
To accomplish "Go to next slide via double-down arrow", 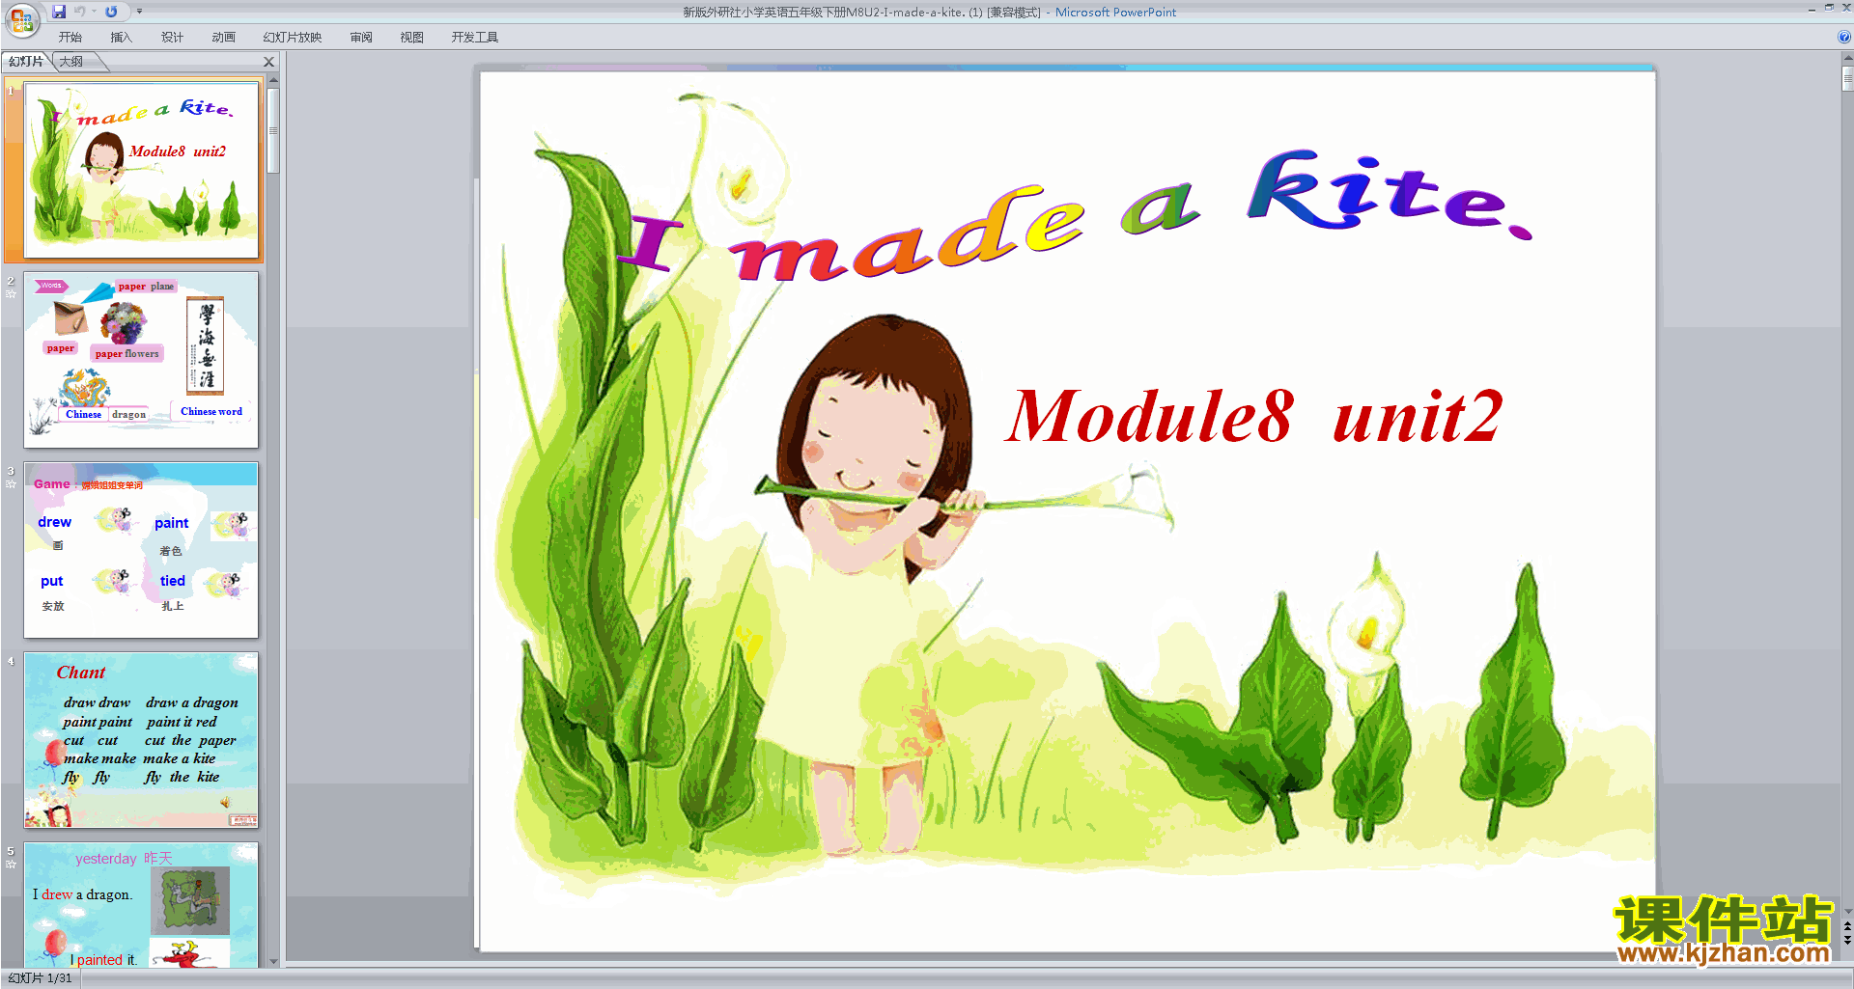I will pos(1847,940).
